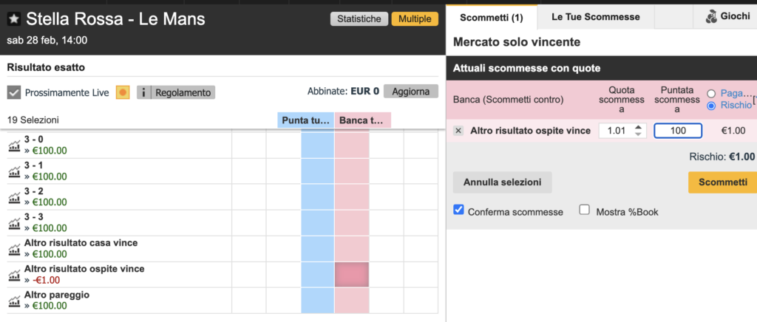The width and height of the screenshot is (757, 322).
Task: Click the Mercato solo vincente heading
Action: pos(517,42)
